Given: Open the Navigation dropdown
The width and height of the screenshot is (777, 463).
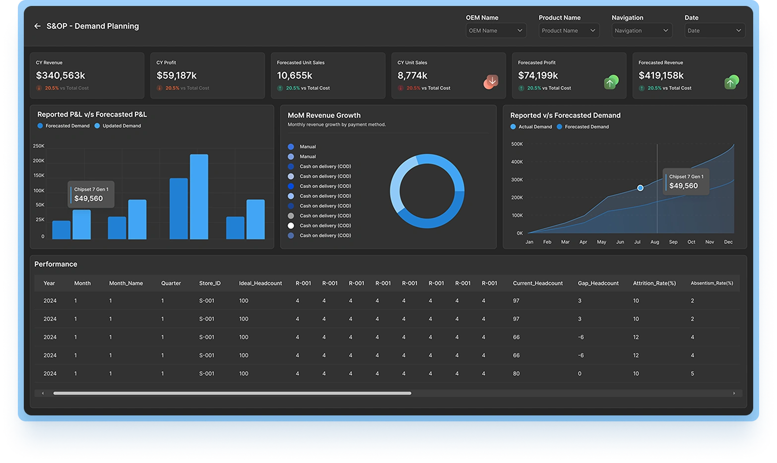Looking at the screenshot, I should tap(642, 30).
